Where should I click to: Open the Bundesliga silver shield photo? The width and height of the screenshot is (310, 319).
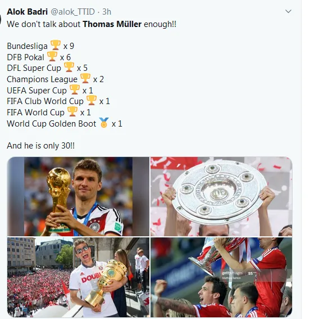pos(221,196)
